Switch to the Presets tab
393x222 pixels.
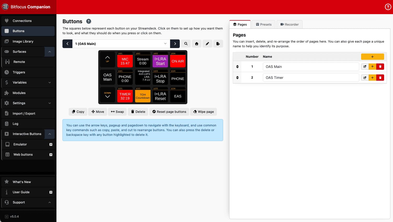click(264, 25)
